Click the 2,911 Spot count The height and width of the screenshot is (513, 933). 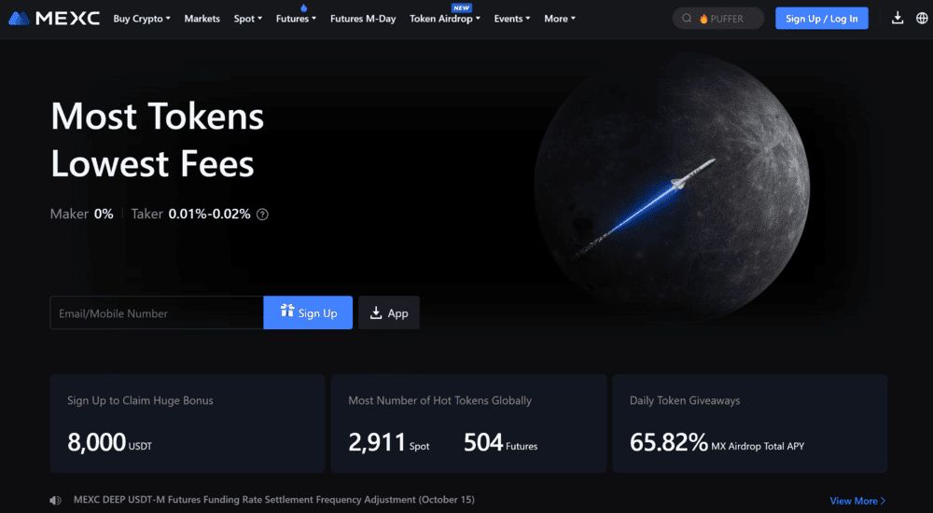tap(388, 443)
